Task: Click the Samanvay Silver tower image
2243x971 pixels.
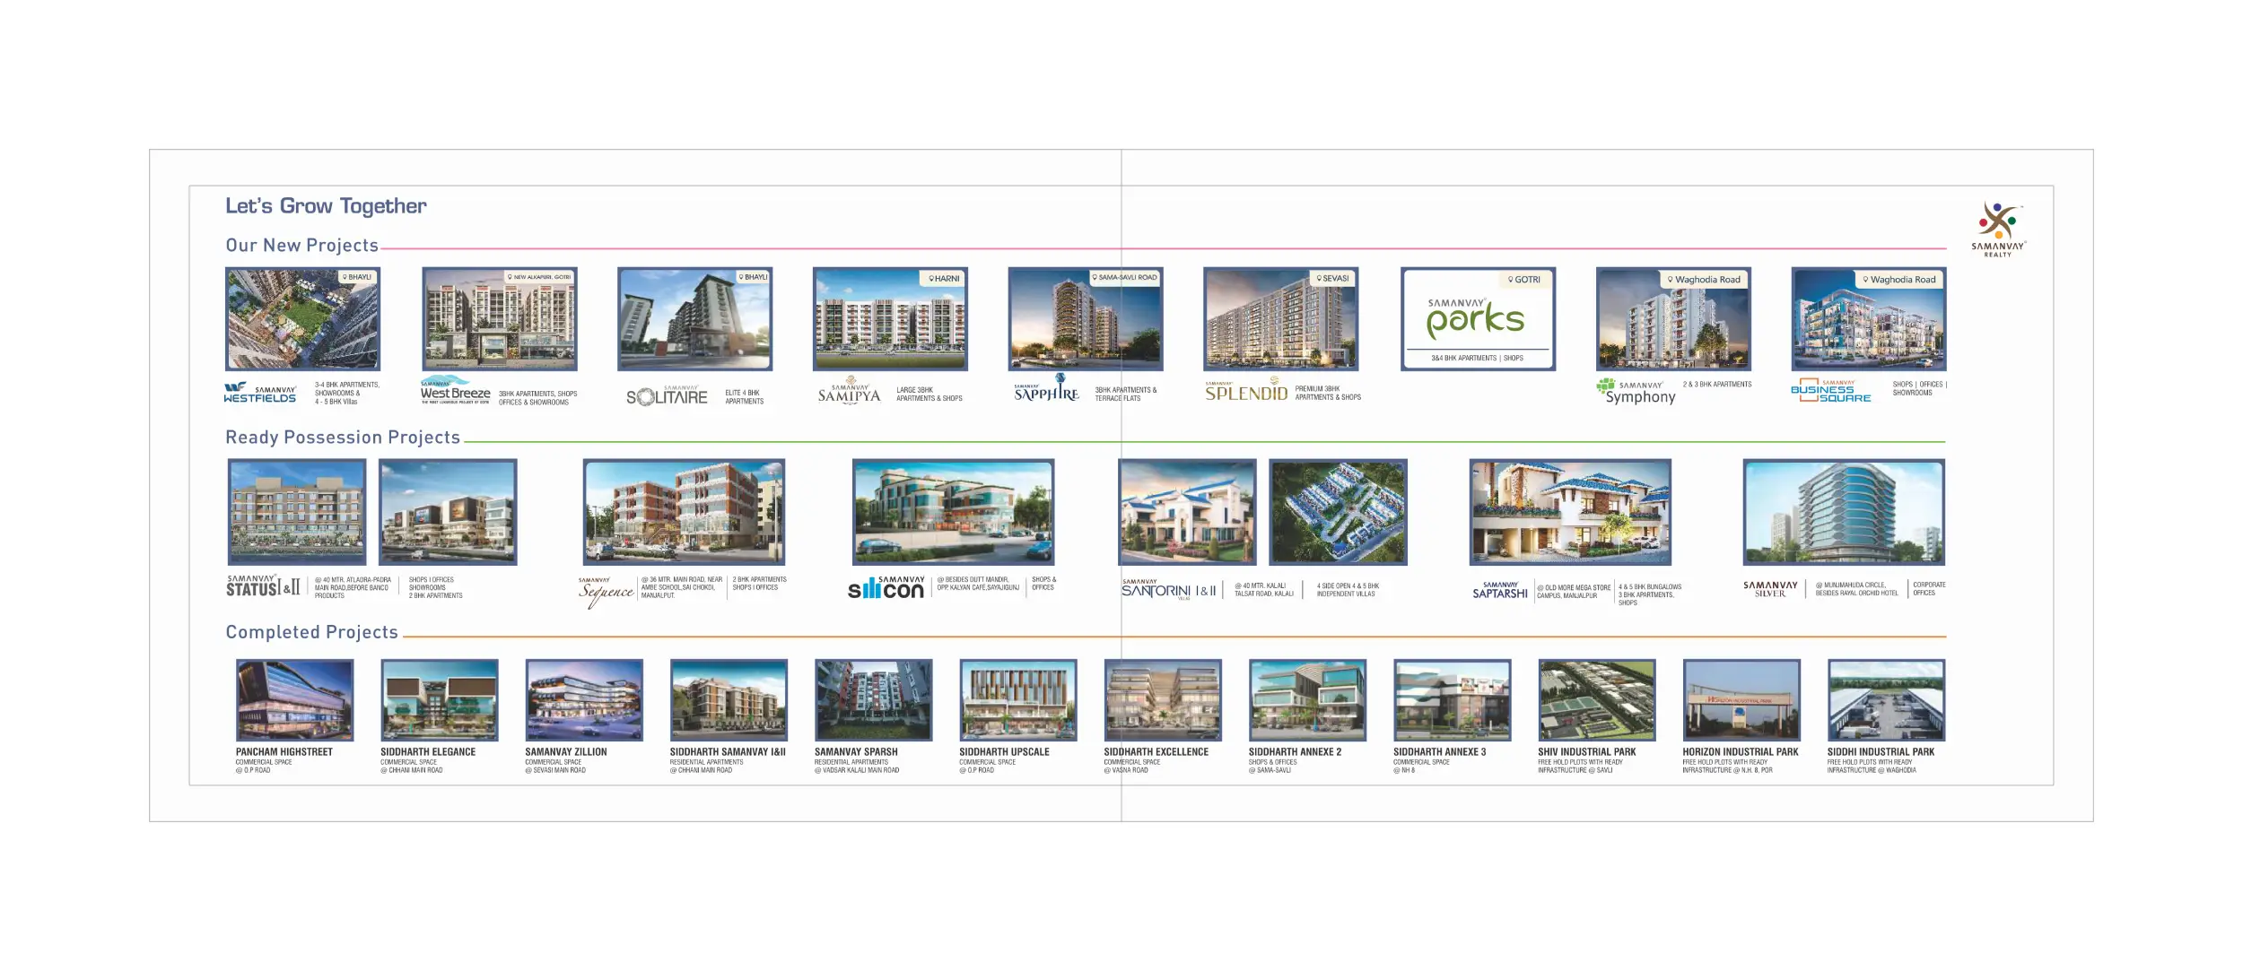Action: coord(1843,512)
